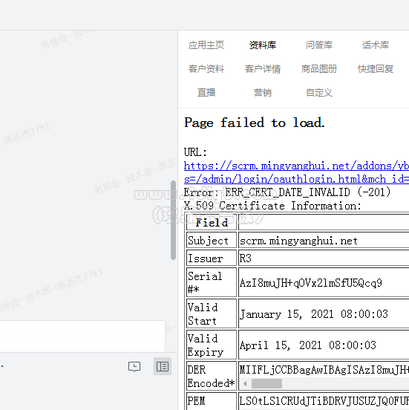Screen dimensions: 409x410
Task: Select Valid Start date January 15, 2021
Action: click(x=313, y=314)
